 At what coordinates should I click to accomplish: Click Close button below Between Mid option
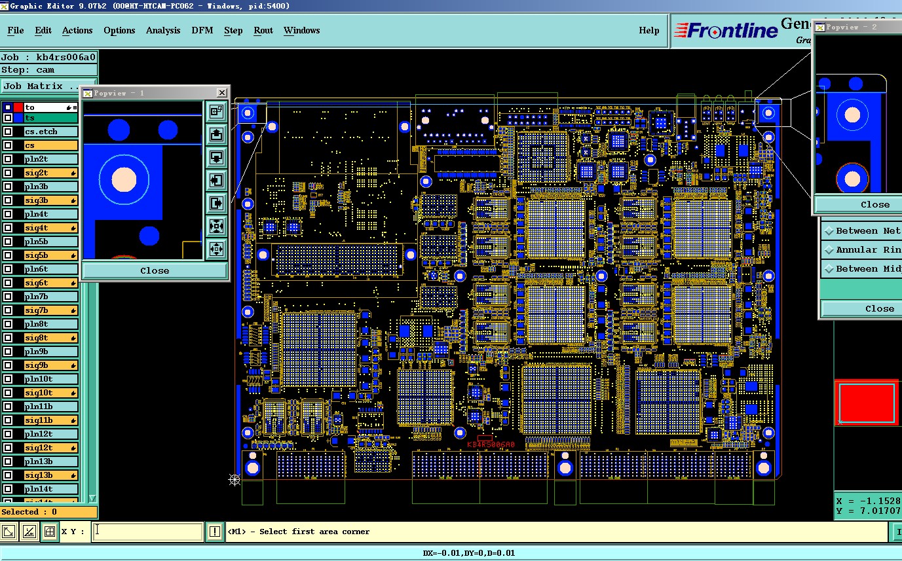coord(861,308)
